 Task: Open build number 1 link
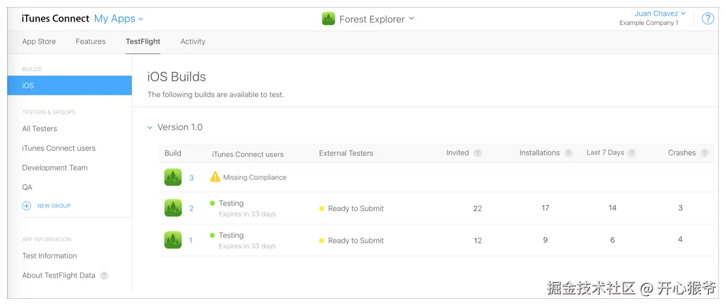[191, 241]
